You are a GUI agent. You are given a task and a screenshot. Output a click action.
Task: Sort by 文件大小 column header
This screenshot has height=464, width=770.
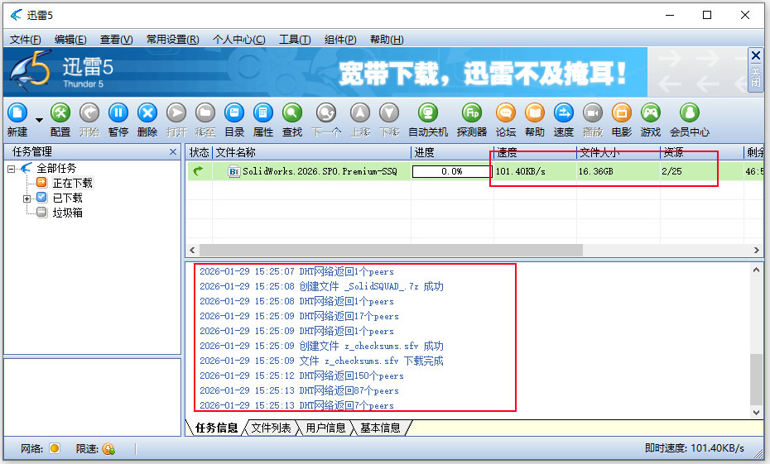point(618,152)
